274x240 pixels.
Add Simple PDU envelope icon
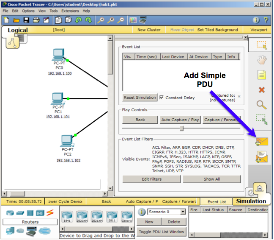point(262,142)
